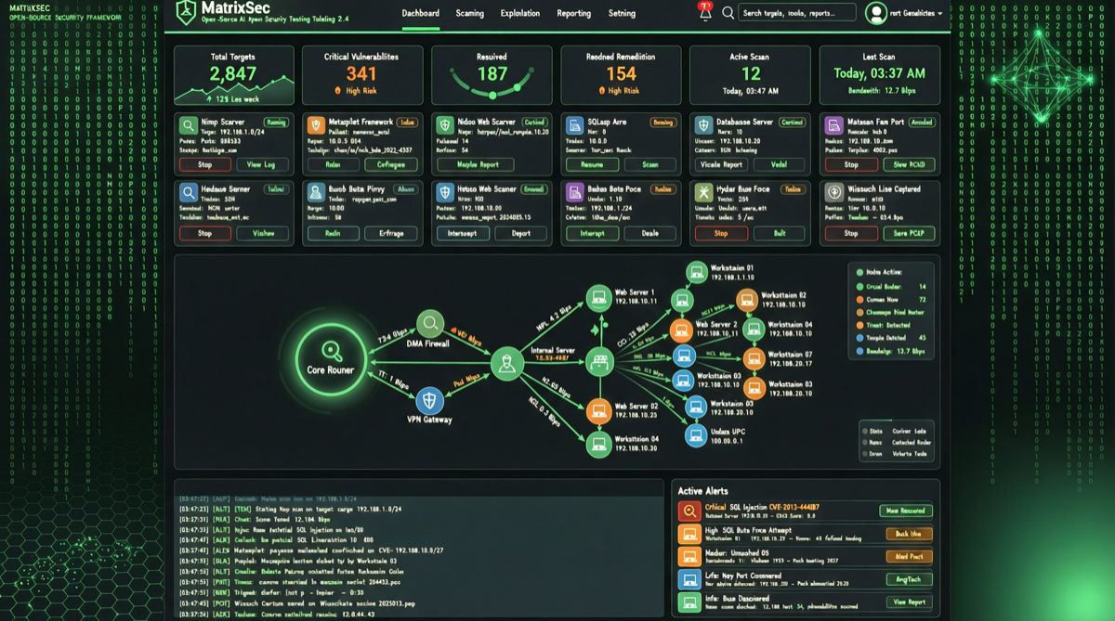This screenshot has height=621, width=1115.
Task: Open the user account dropdown
Action: (x=903, y=13)
